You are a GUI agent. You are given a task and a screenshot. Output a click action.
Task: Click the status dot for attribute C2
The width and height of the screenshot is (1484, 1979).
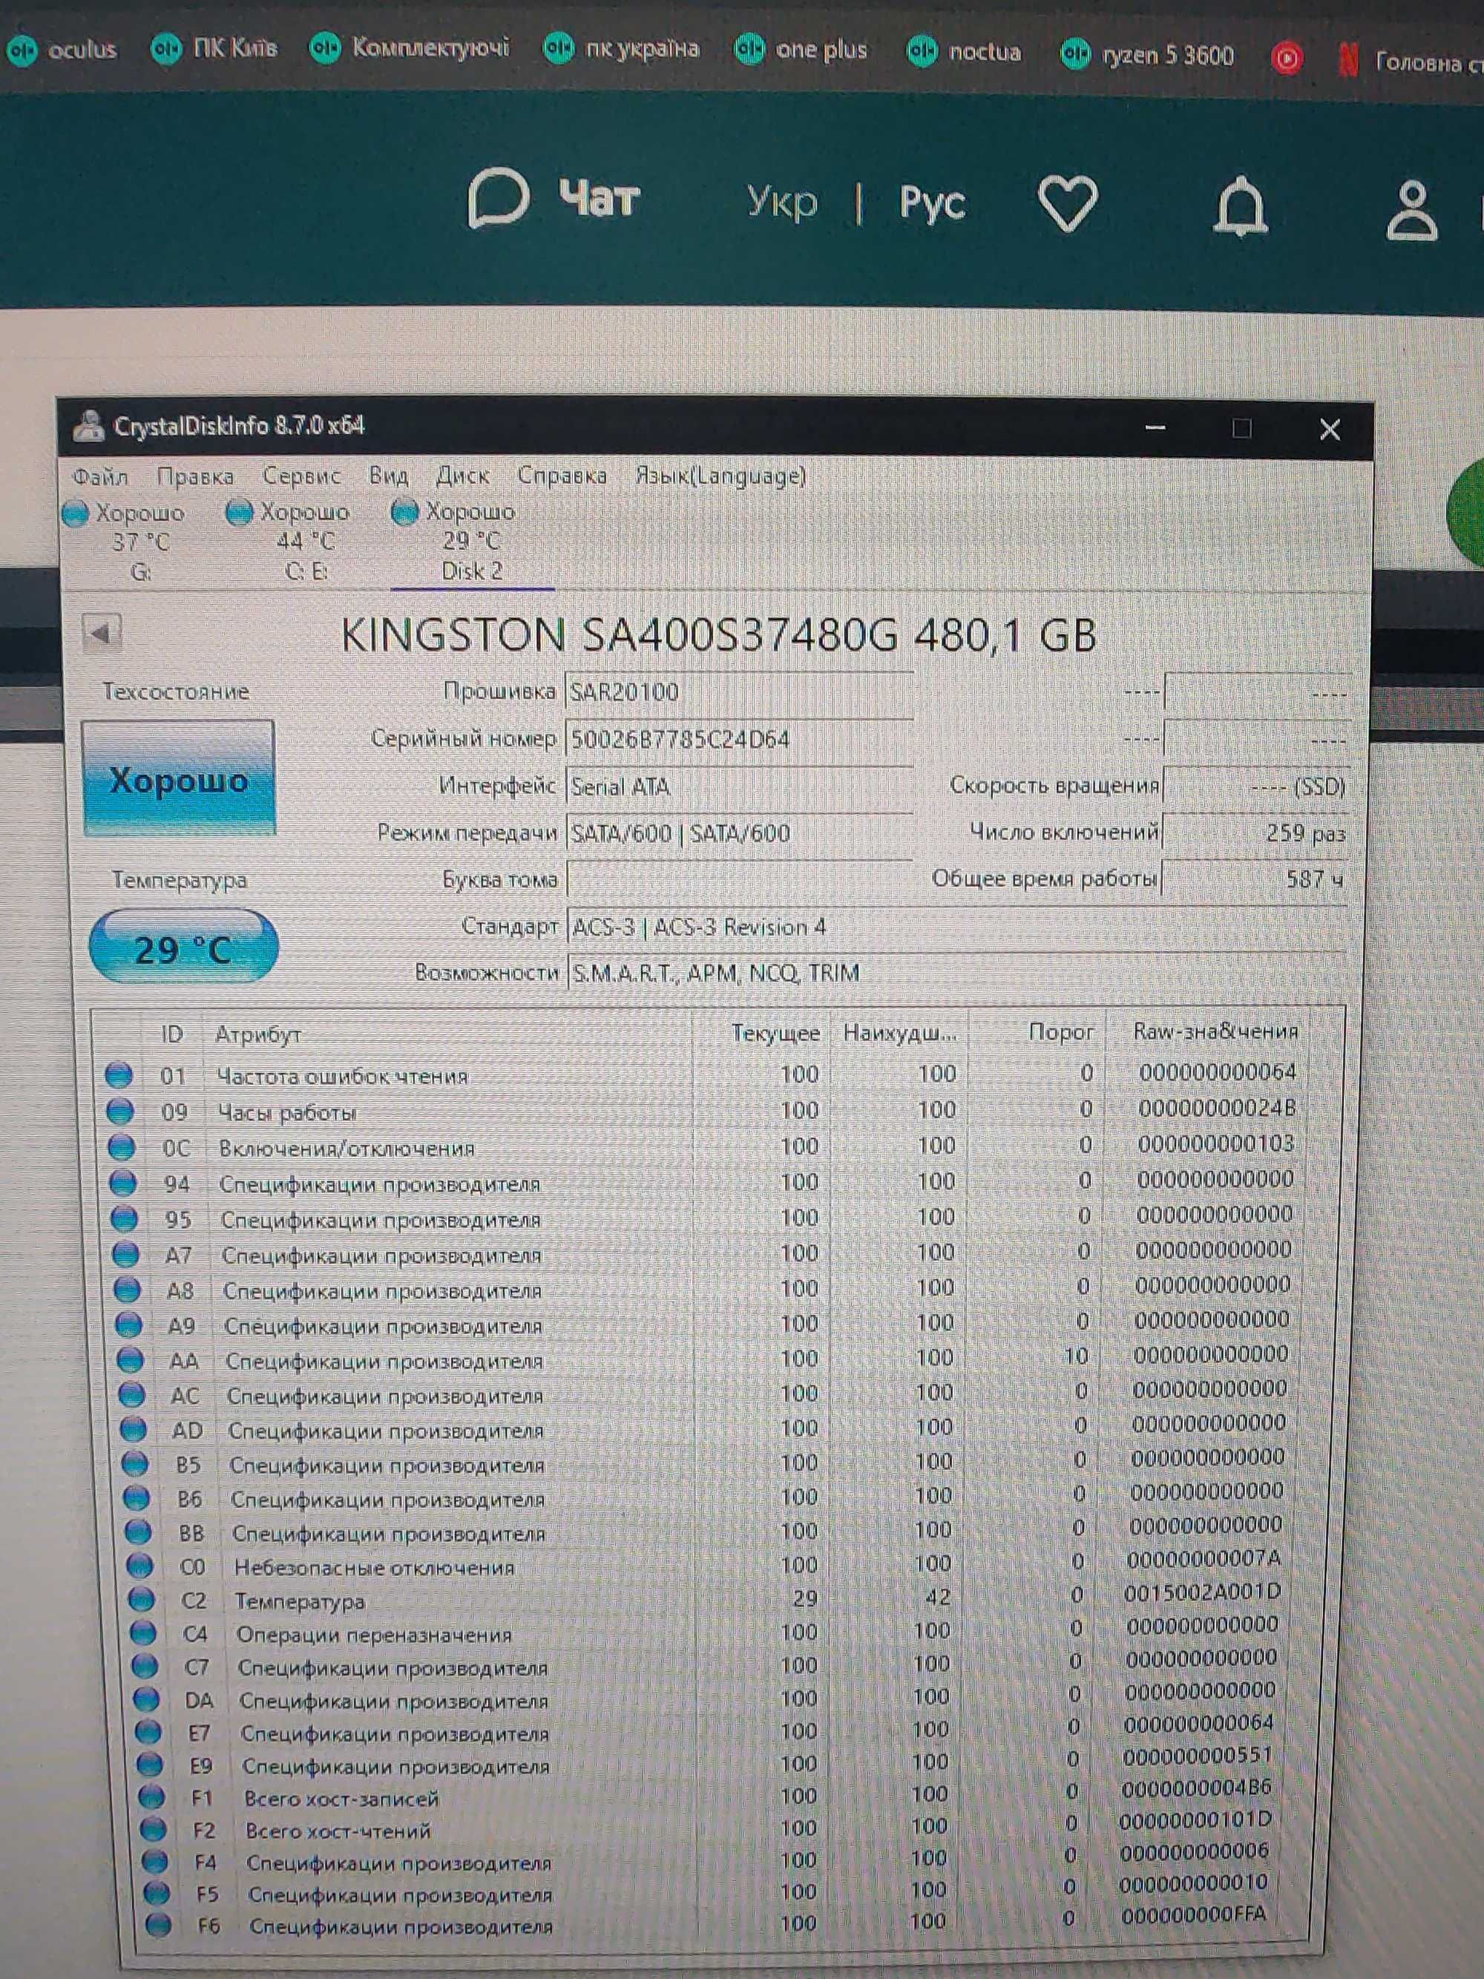141,1599
